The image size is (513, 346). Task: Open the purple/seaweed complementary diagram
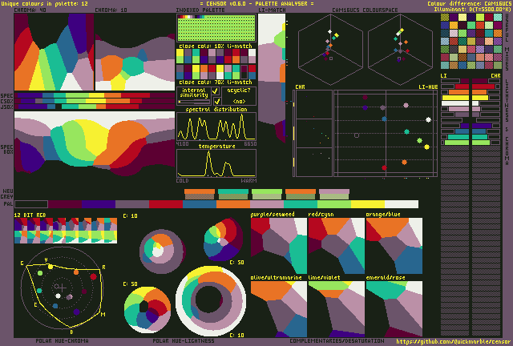pyautogui.click(x=279, y=246)
